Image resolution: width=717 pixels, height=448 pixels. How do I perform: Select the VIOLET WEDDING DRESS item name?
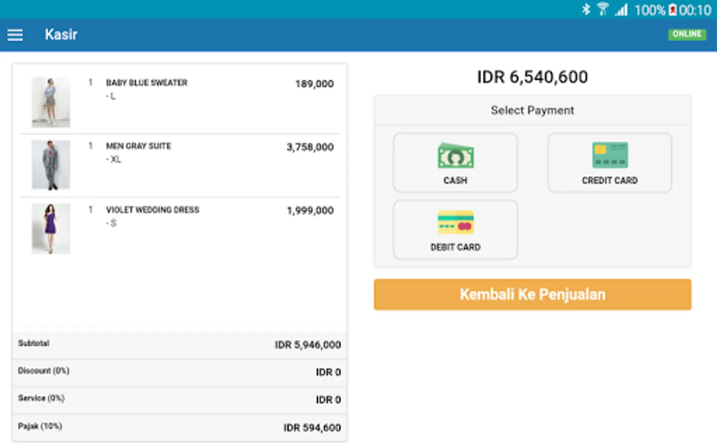[152, 210]
